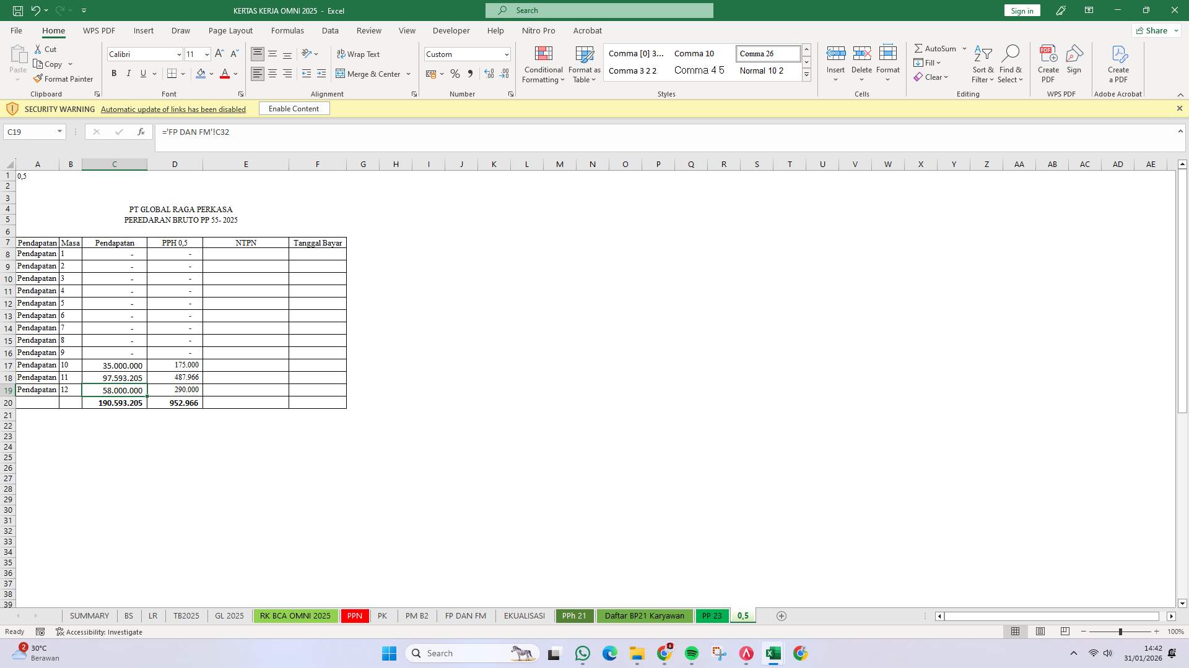This screenshot has height=668, width=1189.
Task: Launch the Insert Cells dropdown arrow
Action: click(836, 79)
